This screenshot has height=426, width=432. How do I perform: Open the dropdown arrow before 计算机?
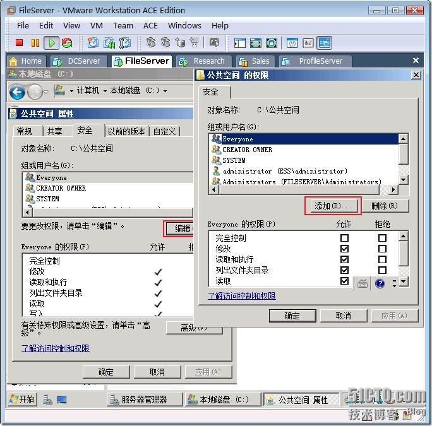(71, 91)
